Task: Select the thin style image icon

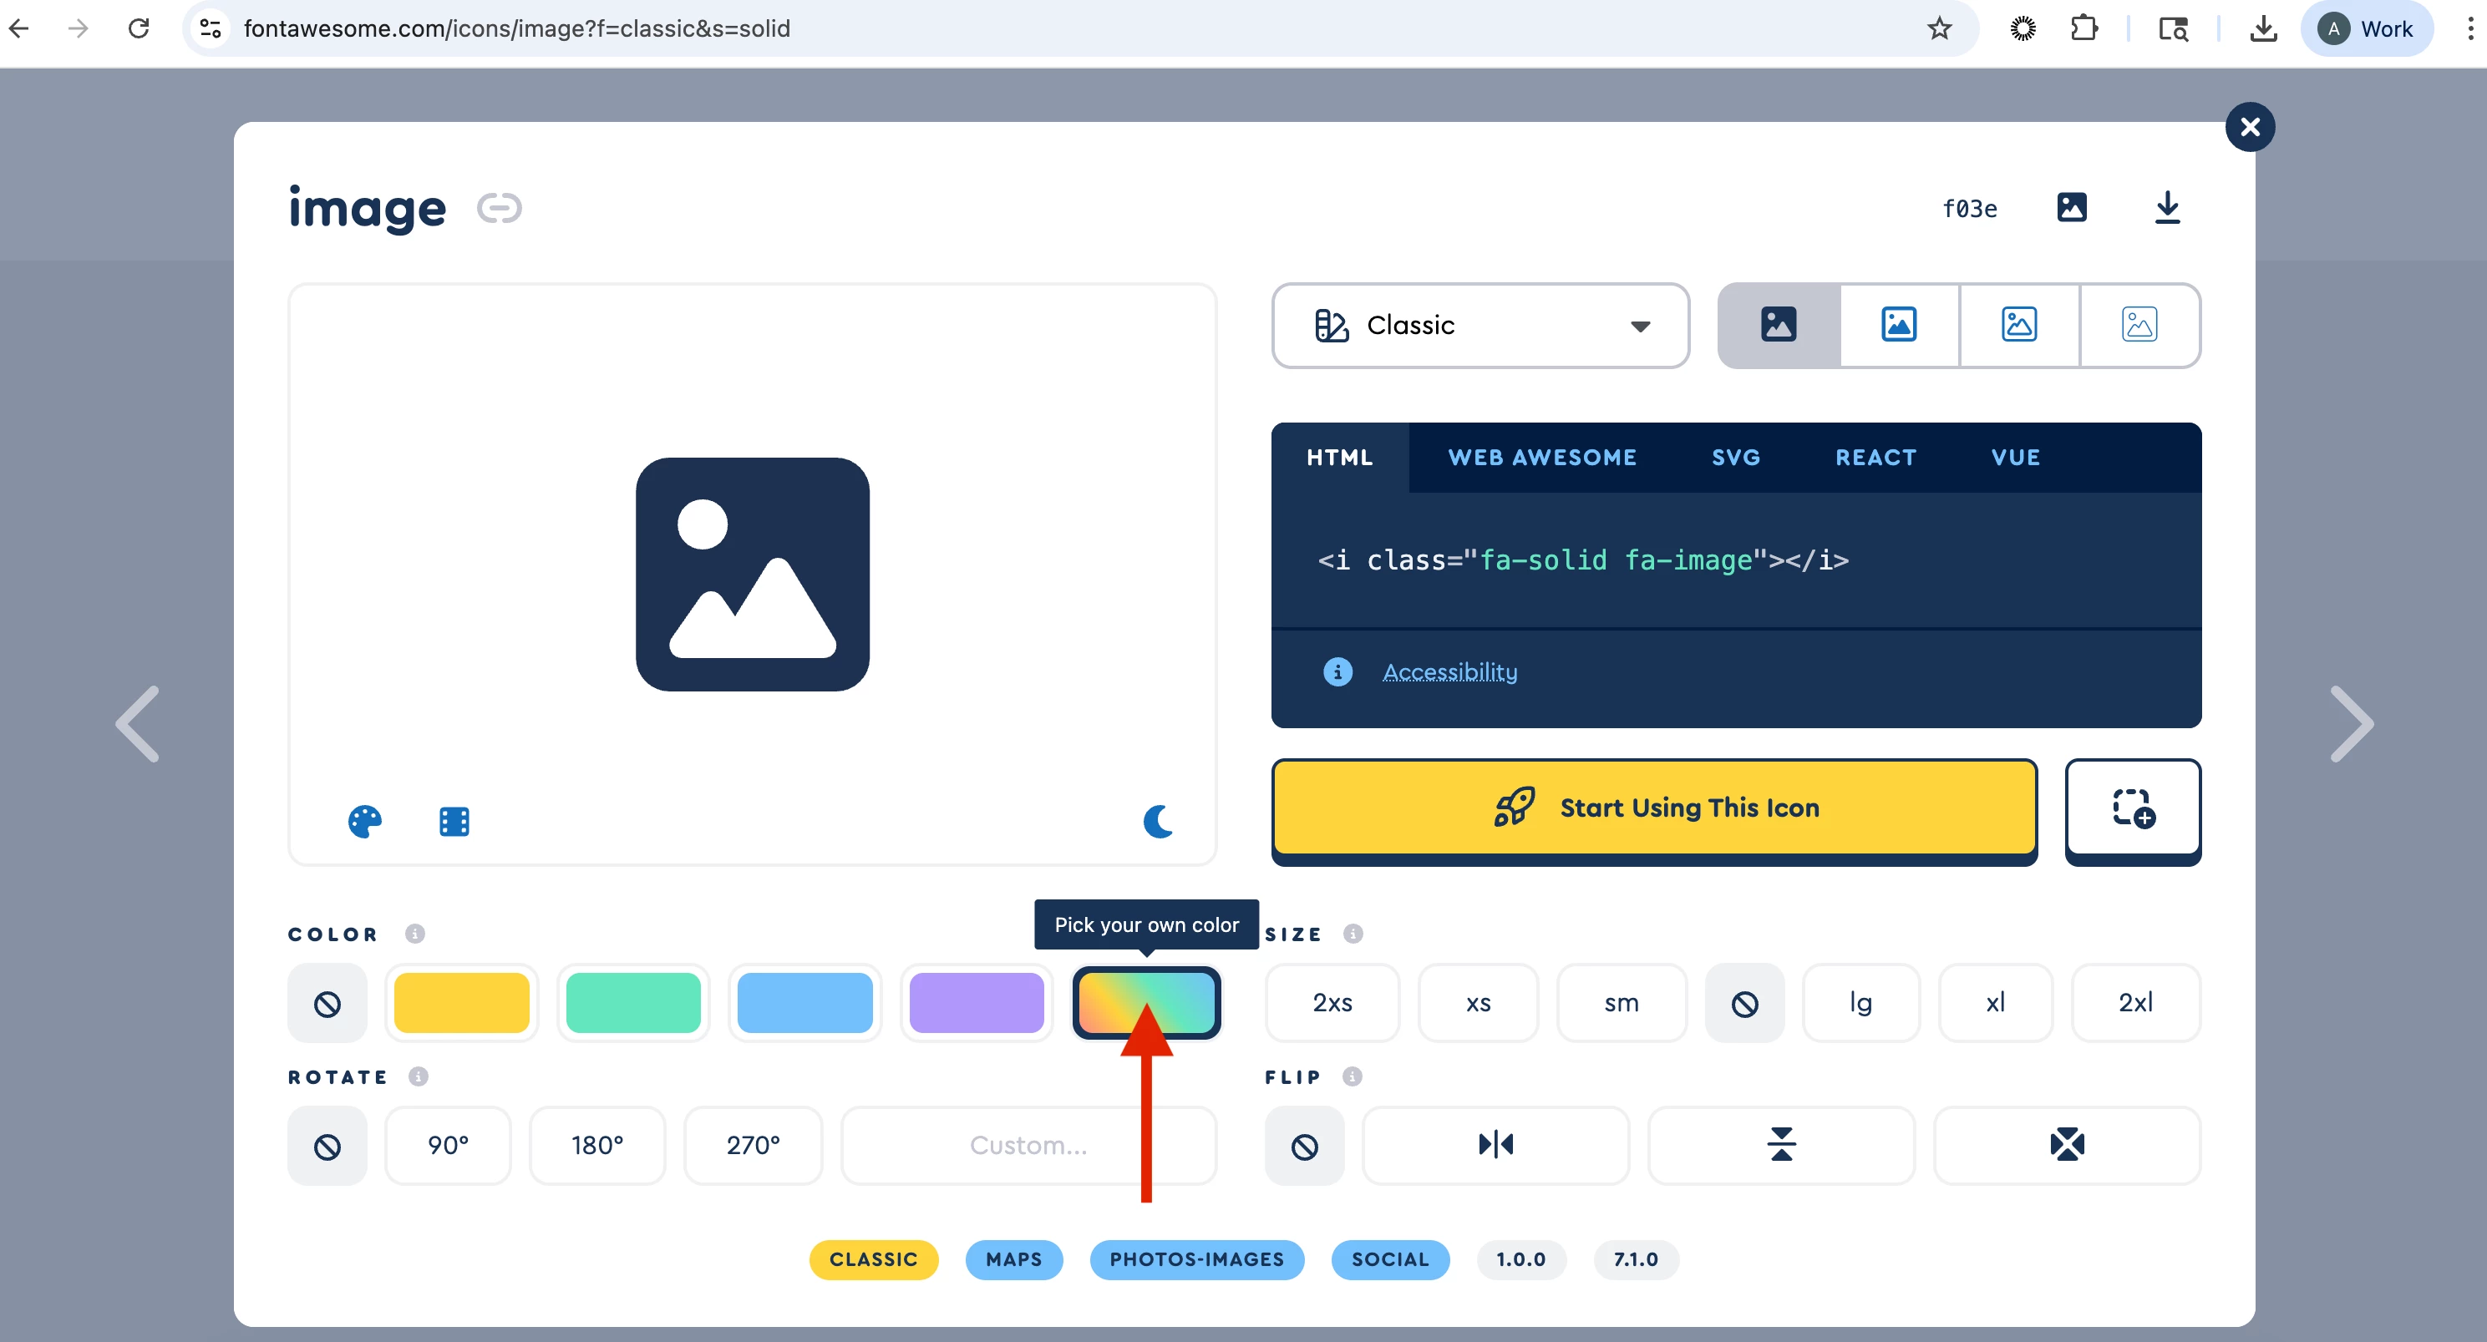Action: pyautogui.click(x=2139, y=325)
